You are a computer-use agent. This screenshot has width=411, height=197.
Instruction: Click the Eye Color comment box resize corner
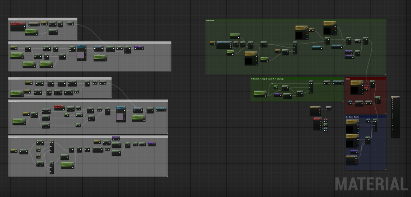coord(385,169)
